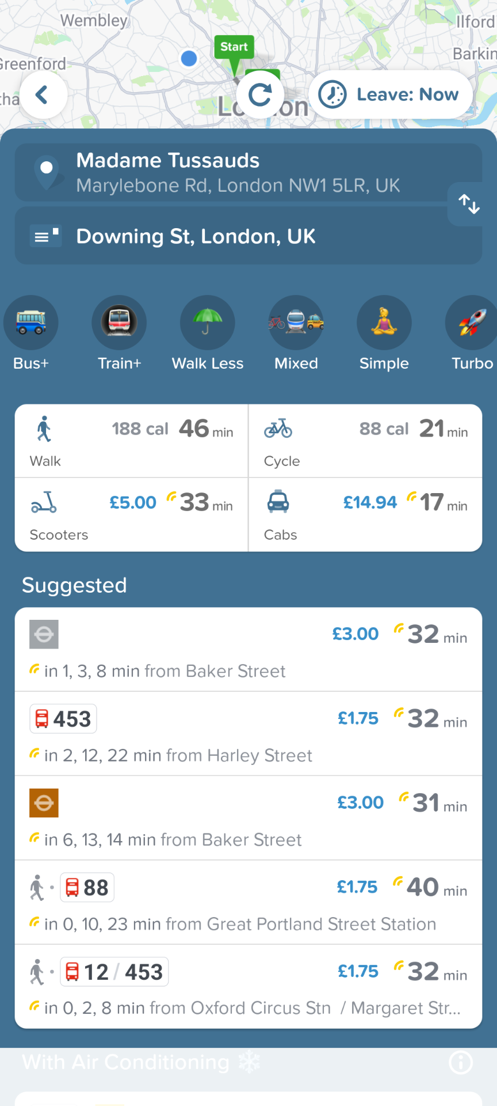Open the 21 min Cycle option
The height and width of the screenshot is (1106, 497).
pos(365,441)
